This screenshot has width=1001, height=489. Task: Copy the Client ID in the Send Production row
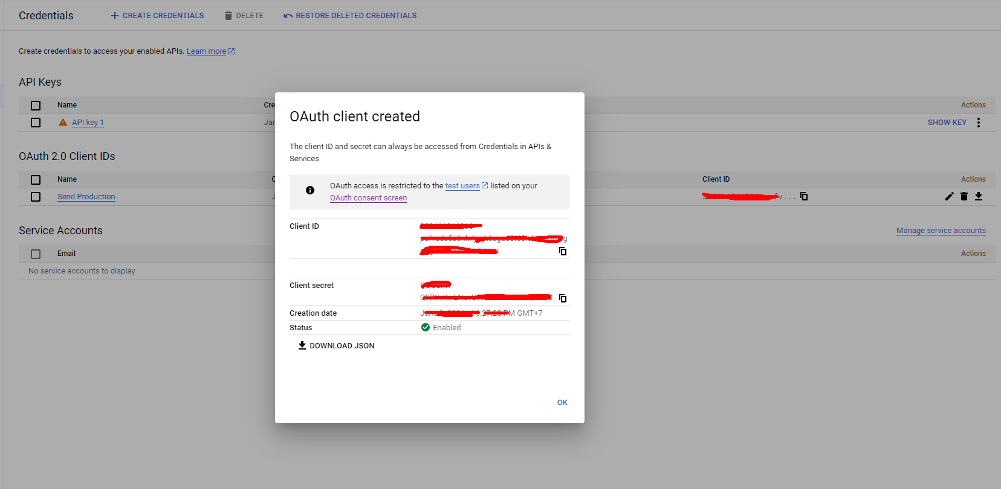(804, 196)
